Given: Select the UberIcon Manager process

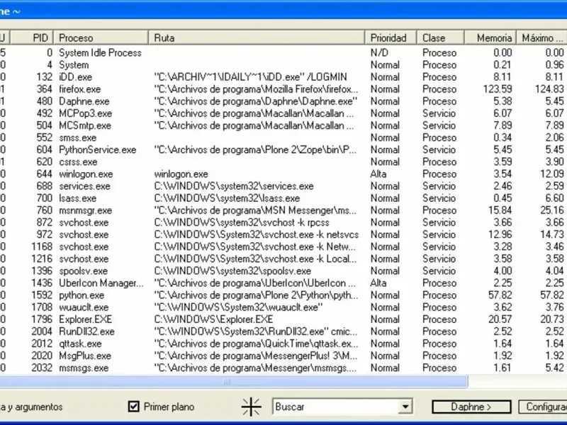Looking at the screenshot, I should tap(101, 283).
